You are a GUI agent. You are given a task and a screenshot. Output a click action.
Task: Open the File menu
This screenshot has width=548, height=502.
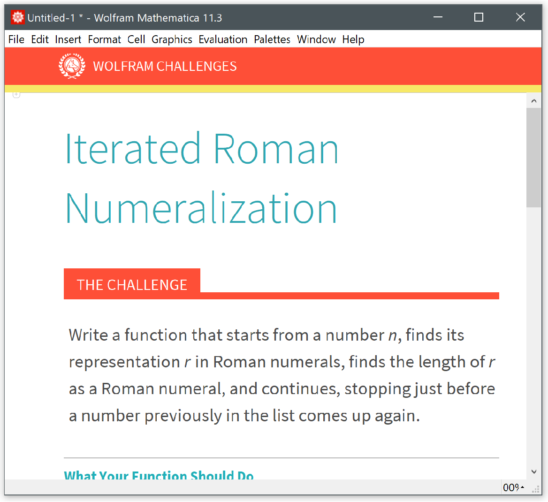click(16, 39)
